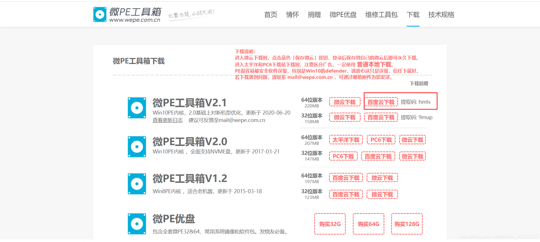Click the 购买128G button
The height and width of the screenshot is (242, 540).
407,224
